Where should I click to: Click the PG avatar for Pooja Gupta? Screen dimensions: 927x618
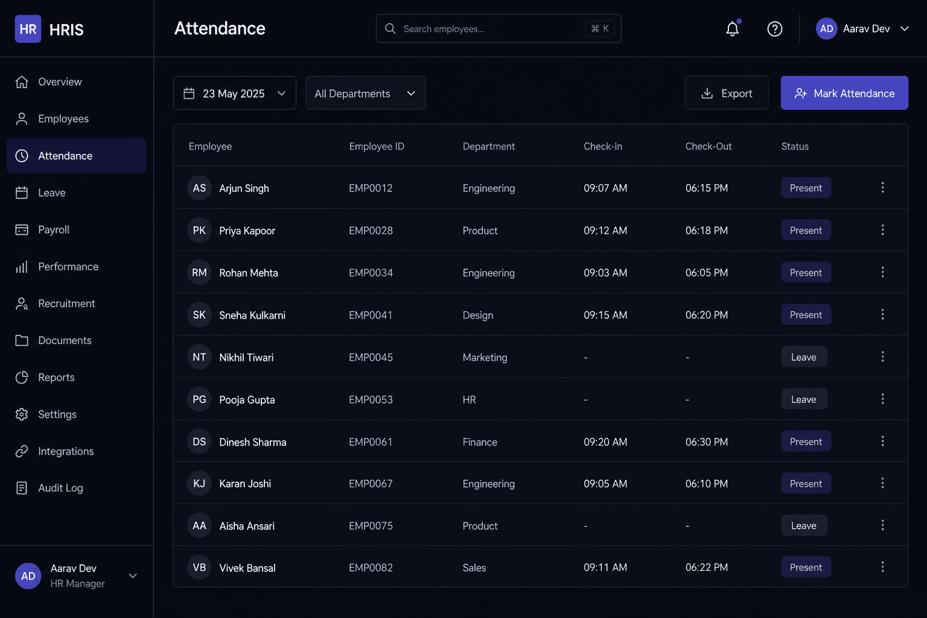(199, 399)
